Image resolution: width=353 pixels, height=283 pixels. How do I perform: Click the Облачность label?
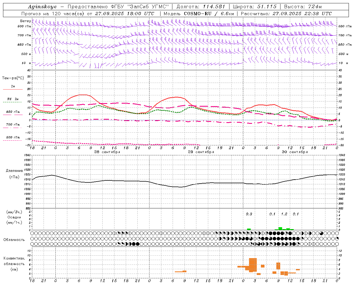tap(14, 240)
